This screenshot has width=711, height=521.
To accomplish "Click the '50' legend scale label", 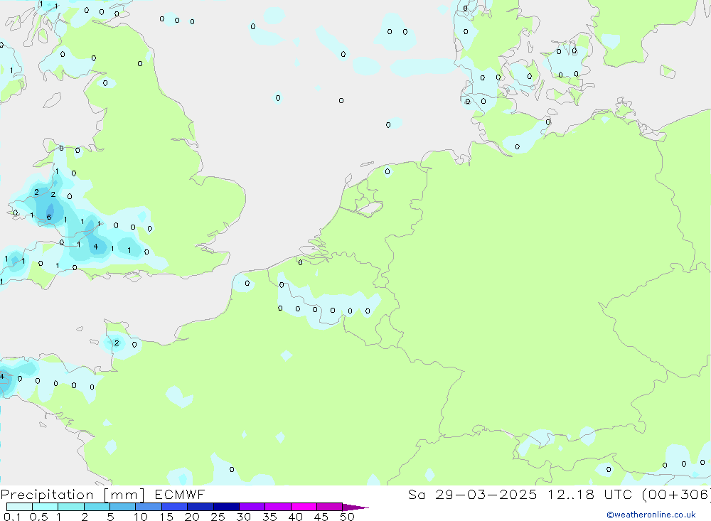I will (x=347, y=517).
